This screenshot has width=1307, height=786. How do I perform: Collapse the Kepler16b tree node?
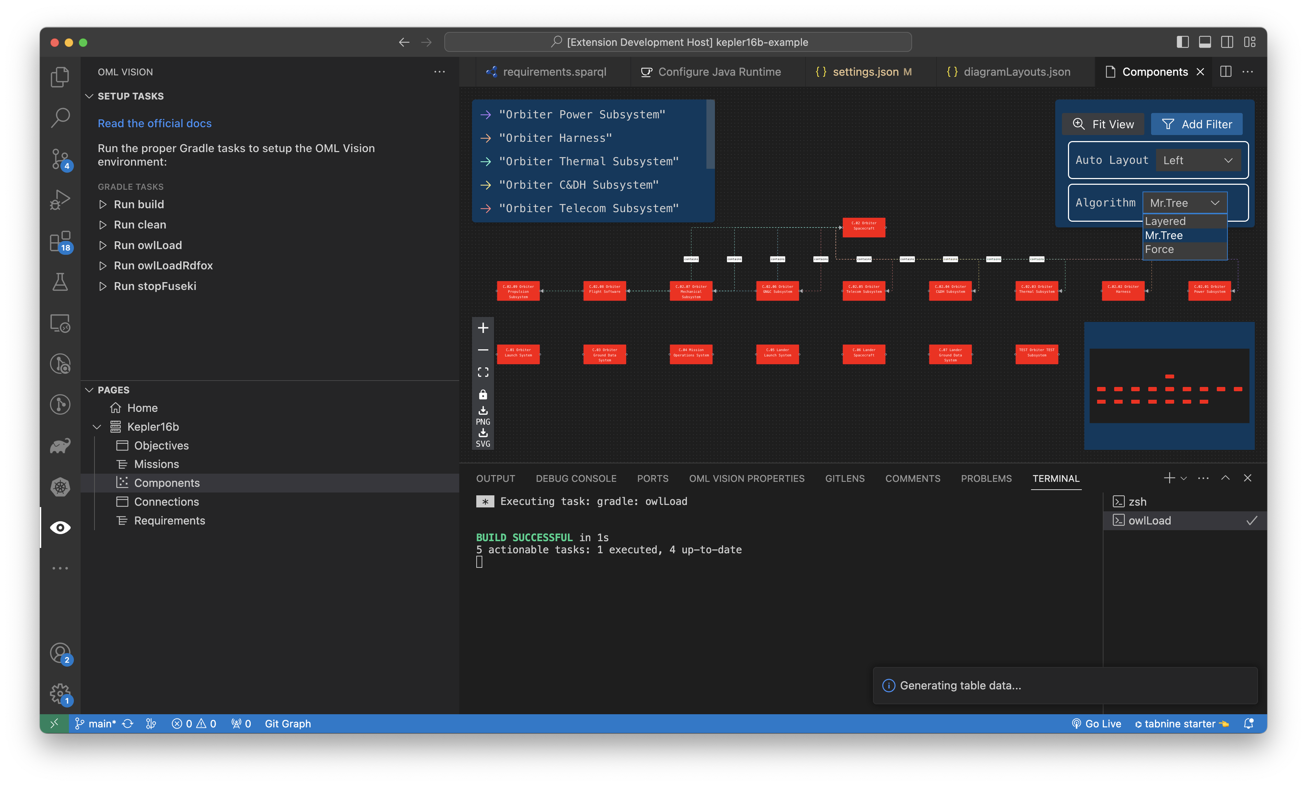(97, 427)
